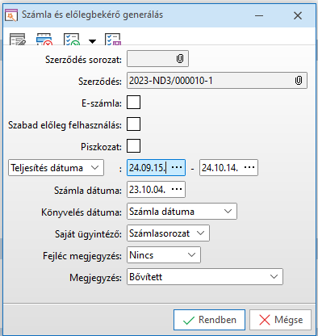Viewport: 318px width, 336px height.
Task: Expand the Fejléc megjegyzés dropdown
Action: click(164, 255)
